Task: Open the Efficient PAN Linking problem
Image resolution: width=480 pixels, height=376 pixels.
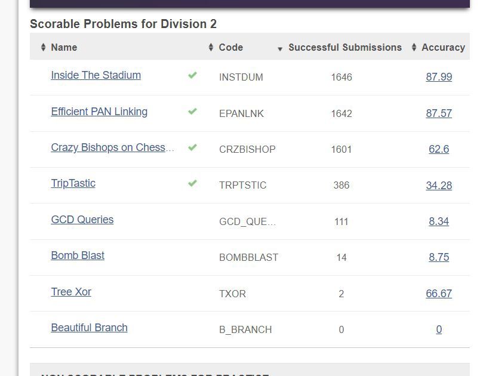Action: click(x=99, y=112)
